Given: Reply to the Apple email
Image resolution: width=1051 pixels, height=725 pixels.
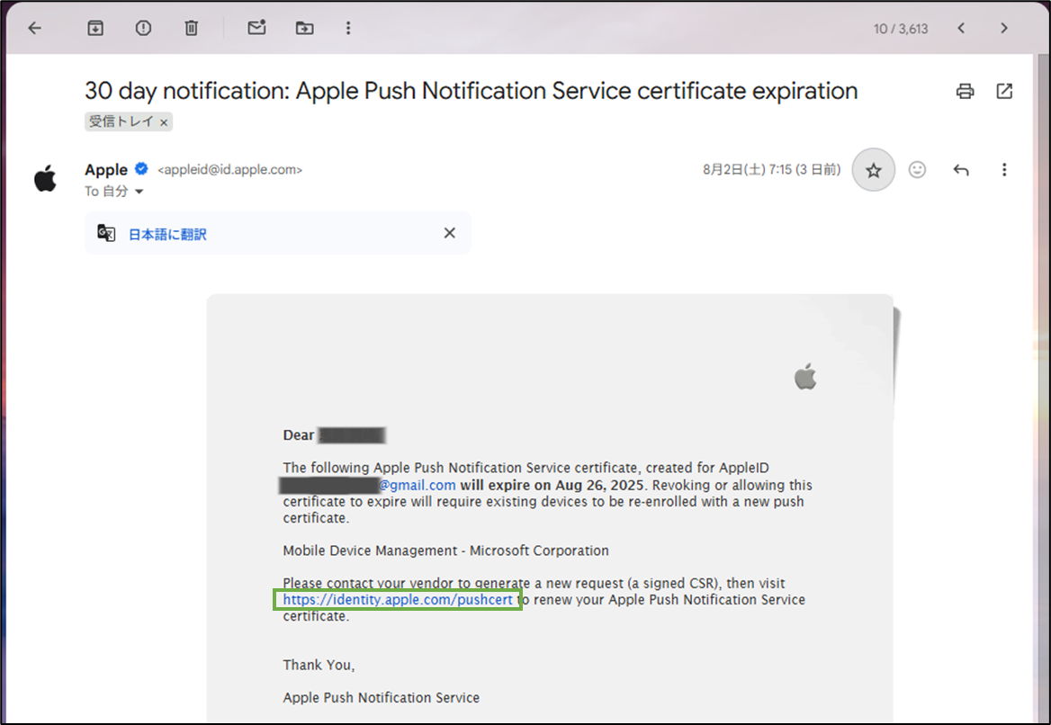Looking at the screenshot, I should pyautogui.click(x=961, y=169).
